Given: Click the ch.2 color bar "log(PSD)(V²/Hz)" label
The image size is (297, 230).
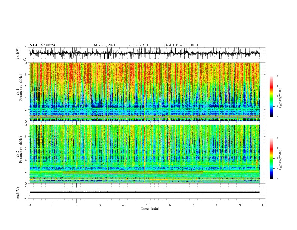Looking at the screenshot, I should [280, 160].
